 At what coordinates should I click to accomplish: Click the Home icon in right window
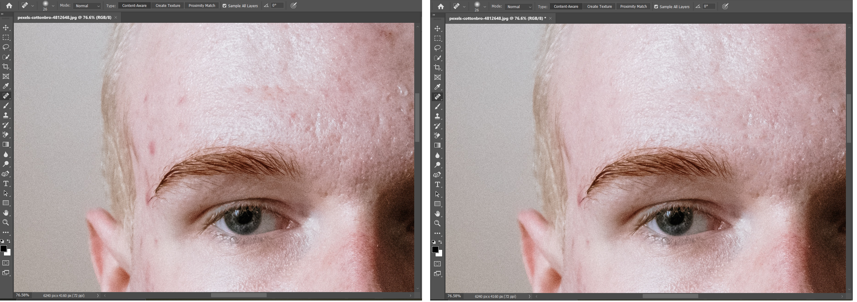click(440, 6)
